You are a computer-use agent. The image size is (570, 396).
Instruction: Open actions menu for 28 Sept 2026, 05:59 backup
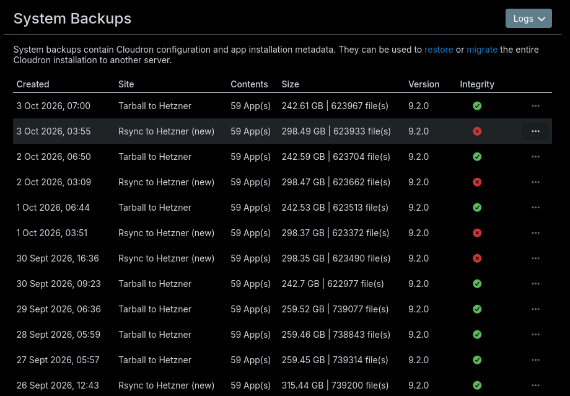click(535, 335)
